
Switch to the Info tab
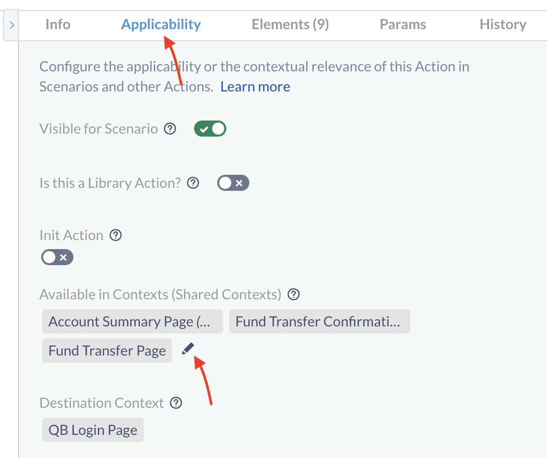(x=58, y=25)
